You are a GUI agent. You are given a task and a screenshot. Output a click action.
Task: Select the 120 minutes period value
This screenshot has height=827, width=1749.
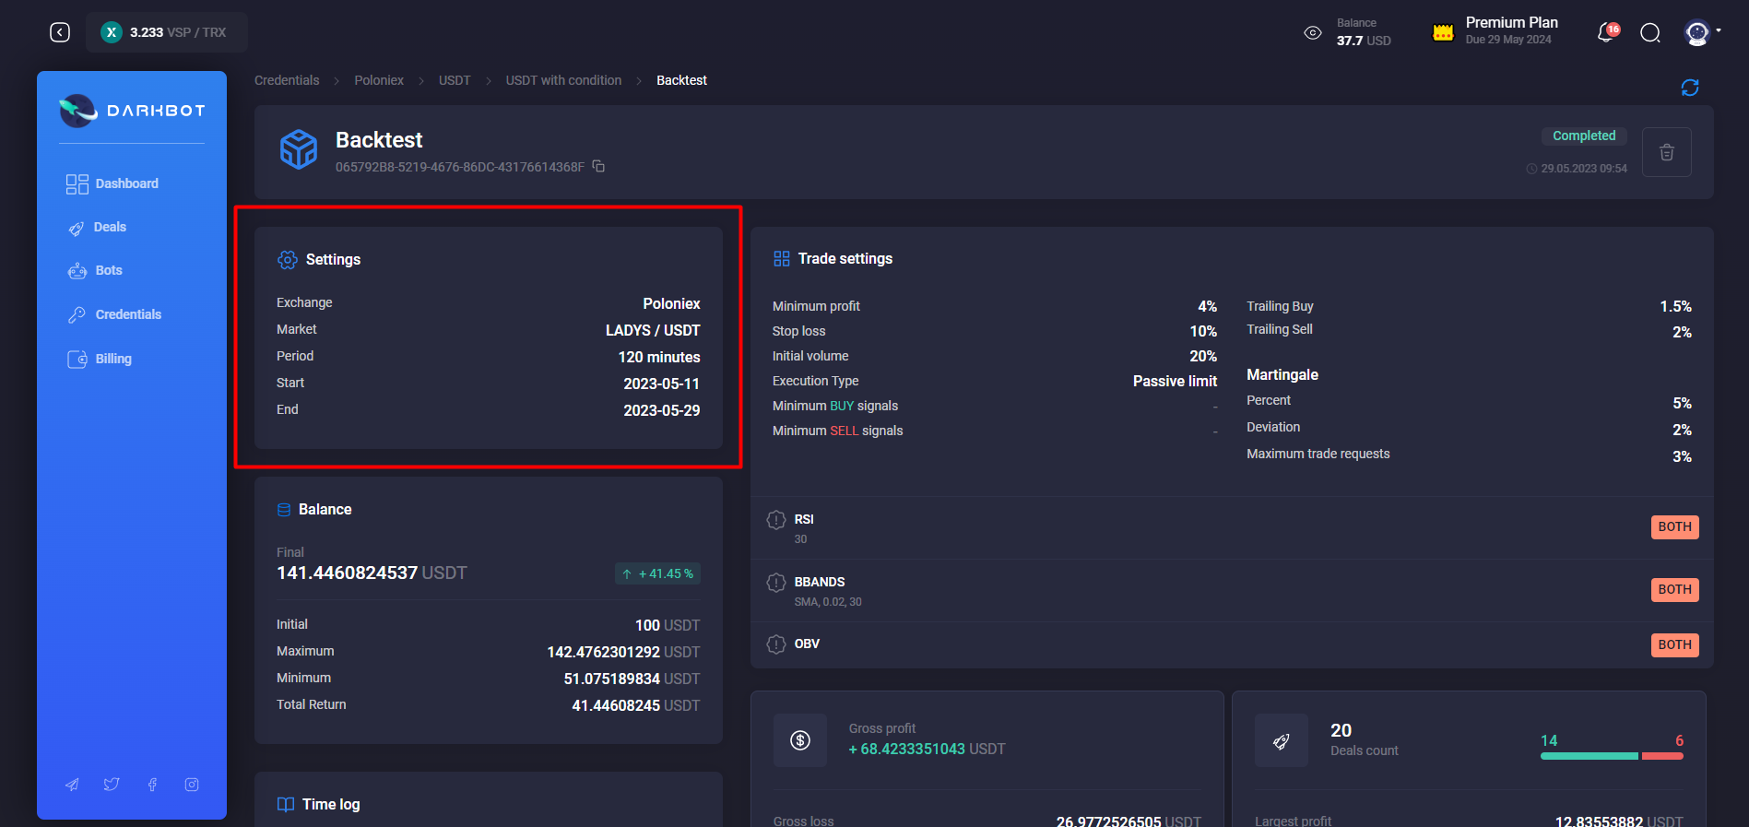pyautogui.click(x=659, y=357)
